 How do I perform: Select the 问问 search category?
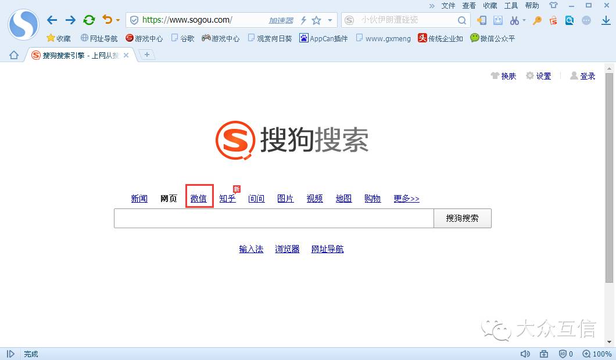click(x=256, y=198)
